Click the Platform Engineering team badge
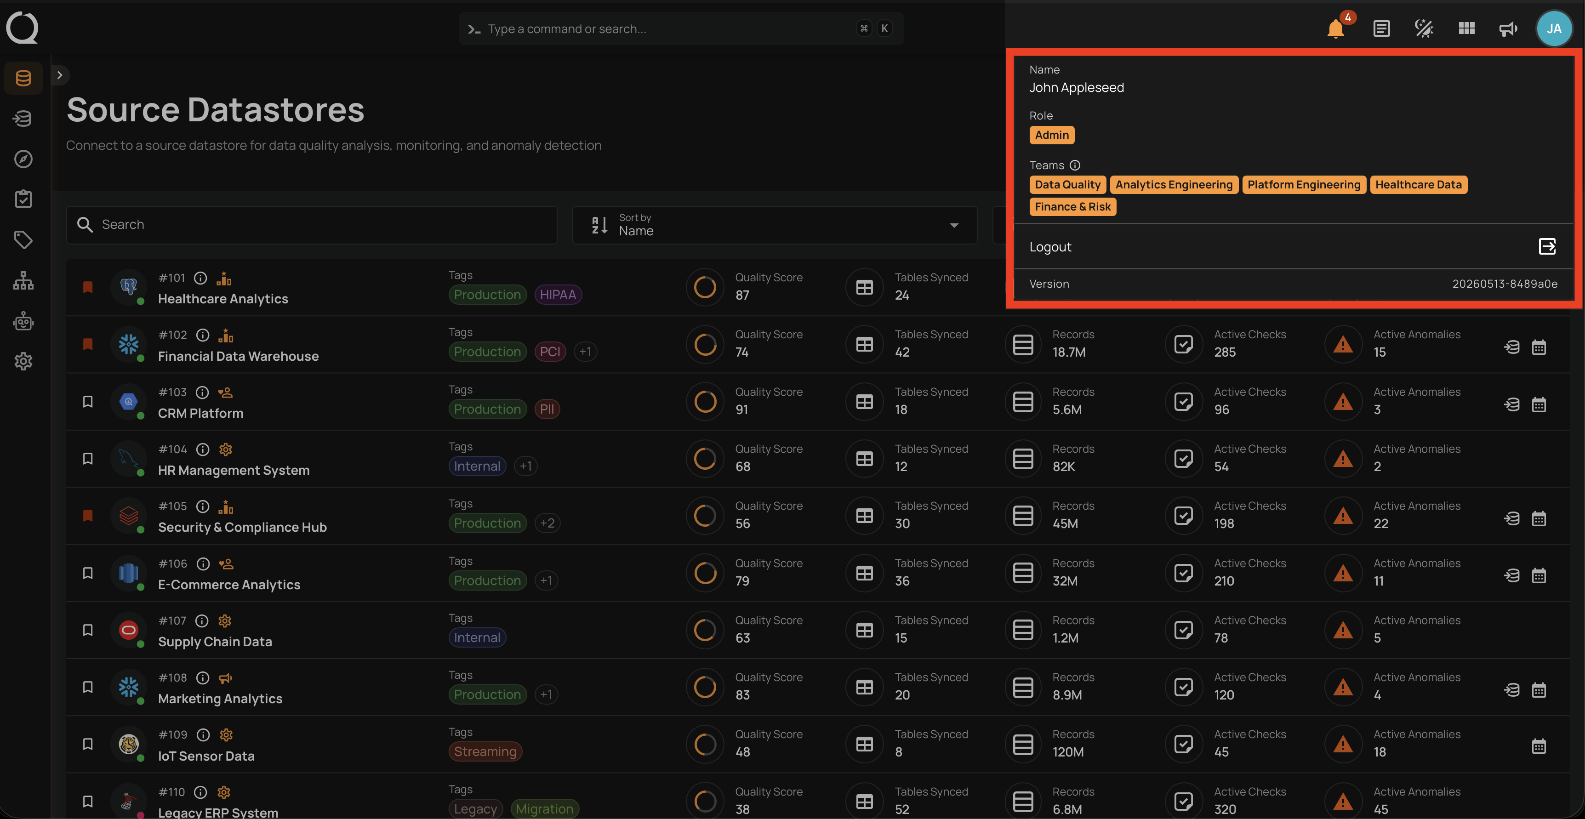Screen dimensions: 1585x819 tap(1304, 185)
